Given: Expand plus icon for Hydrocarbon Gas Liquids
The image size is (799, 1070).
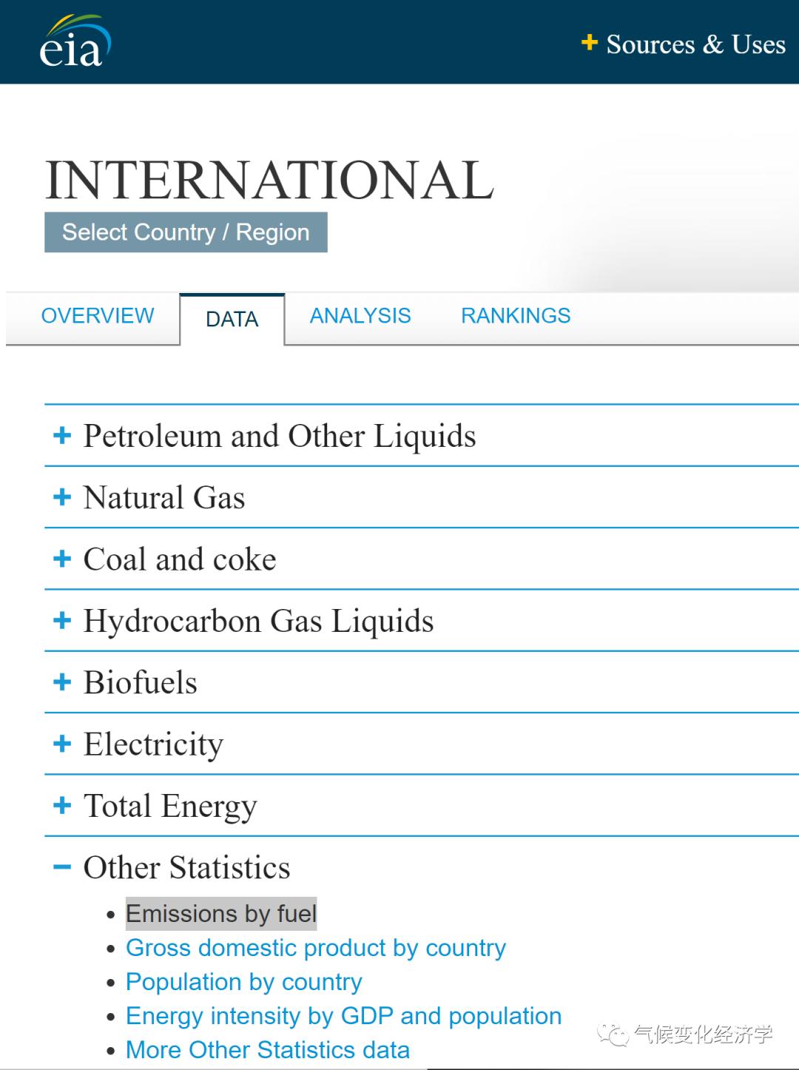Looking at the screenshot, I should click(x=62, y=620).
